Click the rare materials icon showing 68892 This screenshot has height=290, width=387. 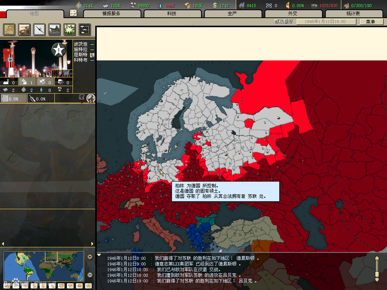[133, 5]
